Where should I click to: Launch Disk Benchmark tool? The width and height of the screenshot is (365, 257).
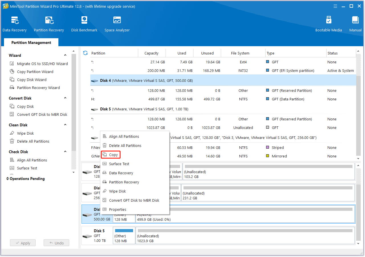[x=84, y=24]
